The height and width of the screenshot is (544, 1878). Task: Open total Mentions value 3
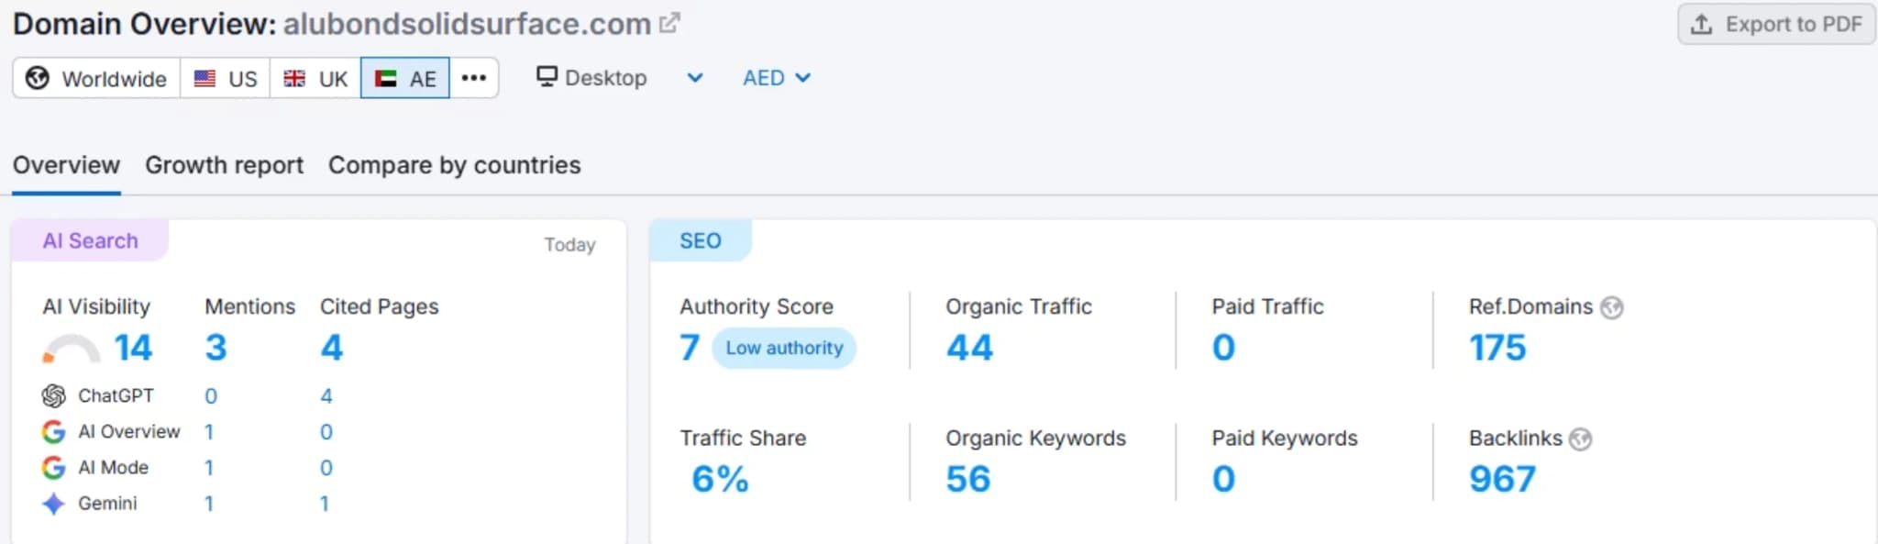[215, 348]
